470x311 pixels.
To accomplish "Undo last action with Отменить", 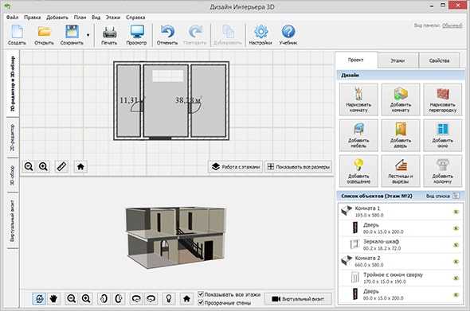I will pyautogui.click(x=167, y=35).
